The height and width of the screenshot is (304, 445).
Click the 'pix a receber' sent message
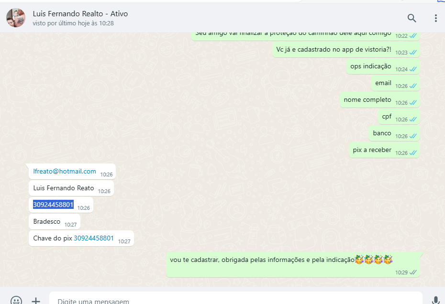point(372,150)
